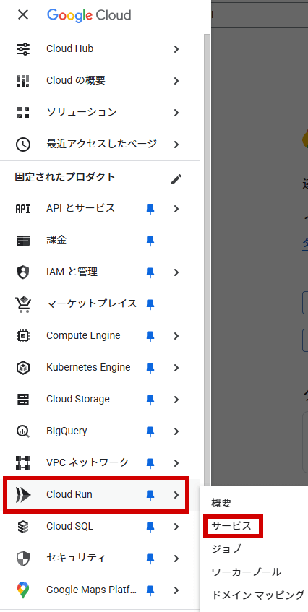Expand Cloud Hub submenu chevron

point(176,49)
